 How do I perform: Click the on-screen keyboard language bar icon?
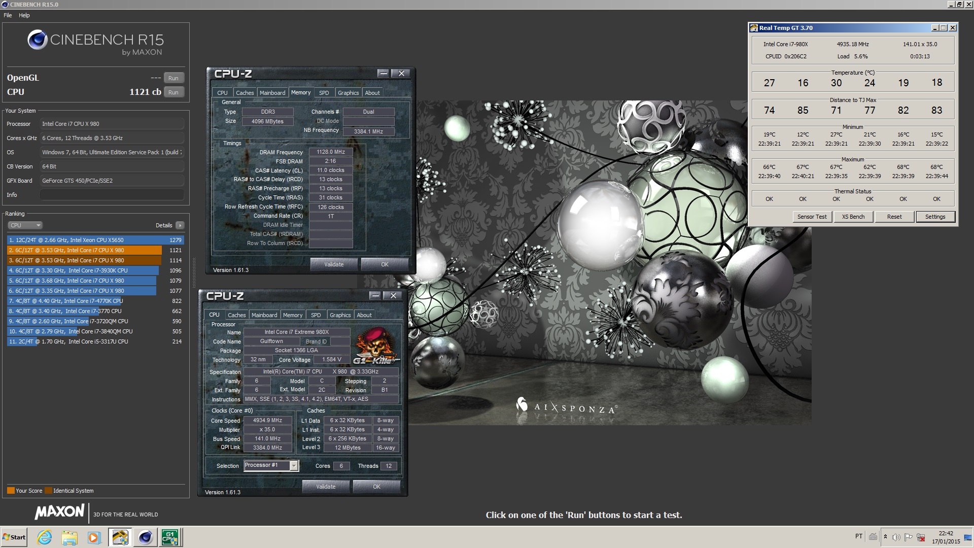873,537
